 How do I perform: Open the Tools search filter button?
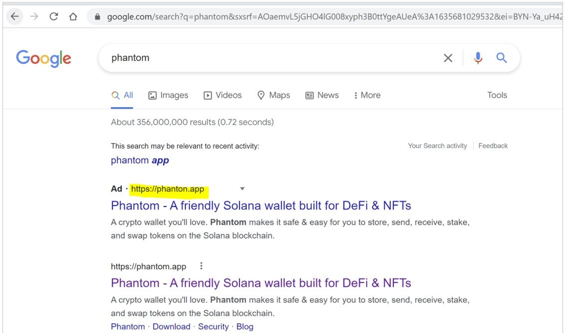pos(497,95)
